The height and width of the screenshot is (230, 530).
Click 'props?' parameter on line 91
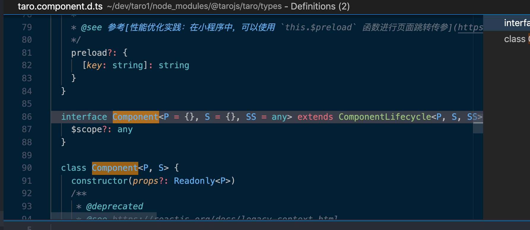148,181
